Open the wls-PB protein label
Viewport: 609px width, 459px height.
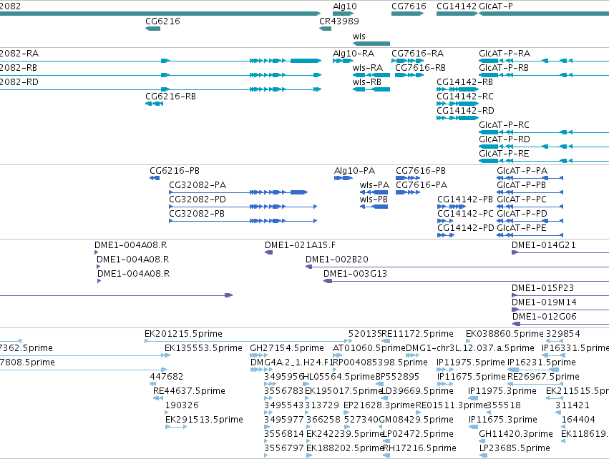tap(374, 199)
